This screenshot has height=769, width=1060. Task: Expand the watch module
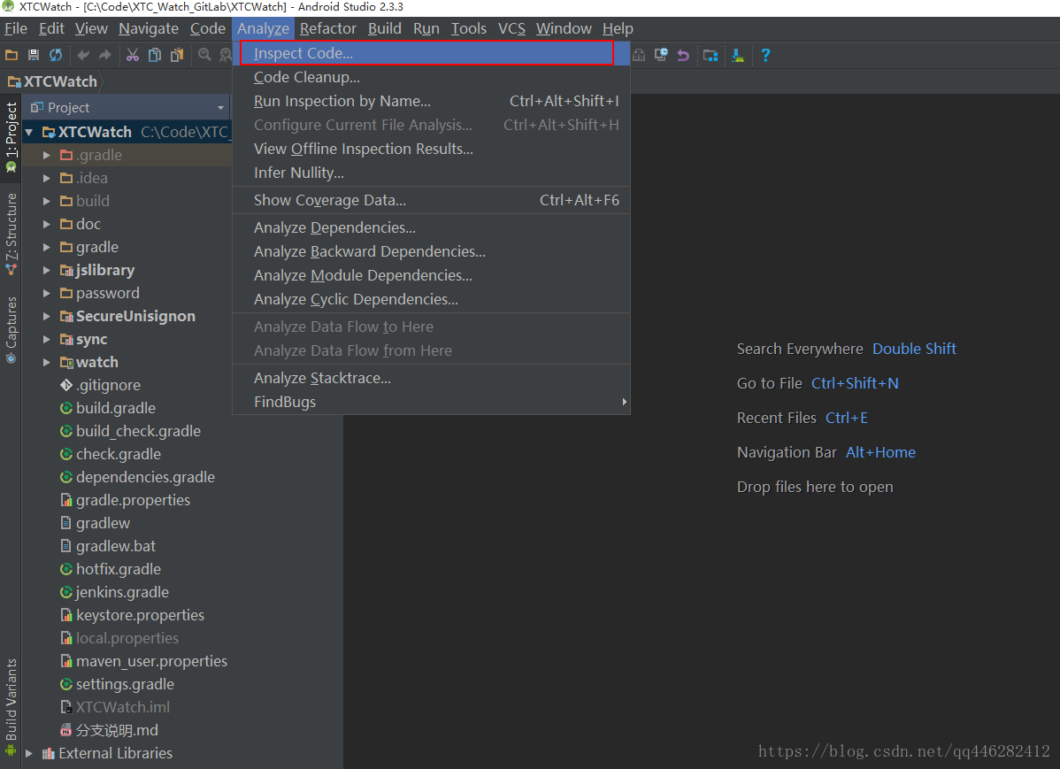pyautogui.click(x=47, y=363)
